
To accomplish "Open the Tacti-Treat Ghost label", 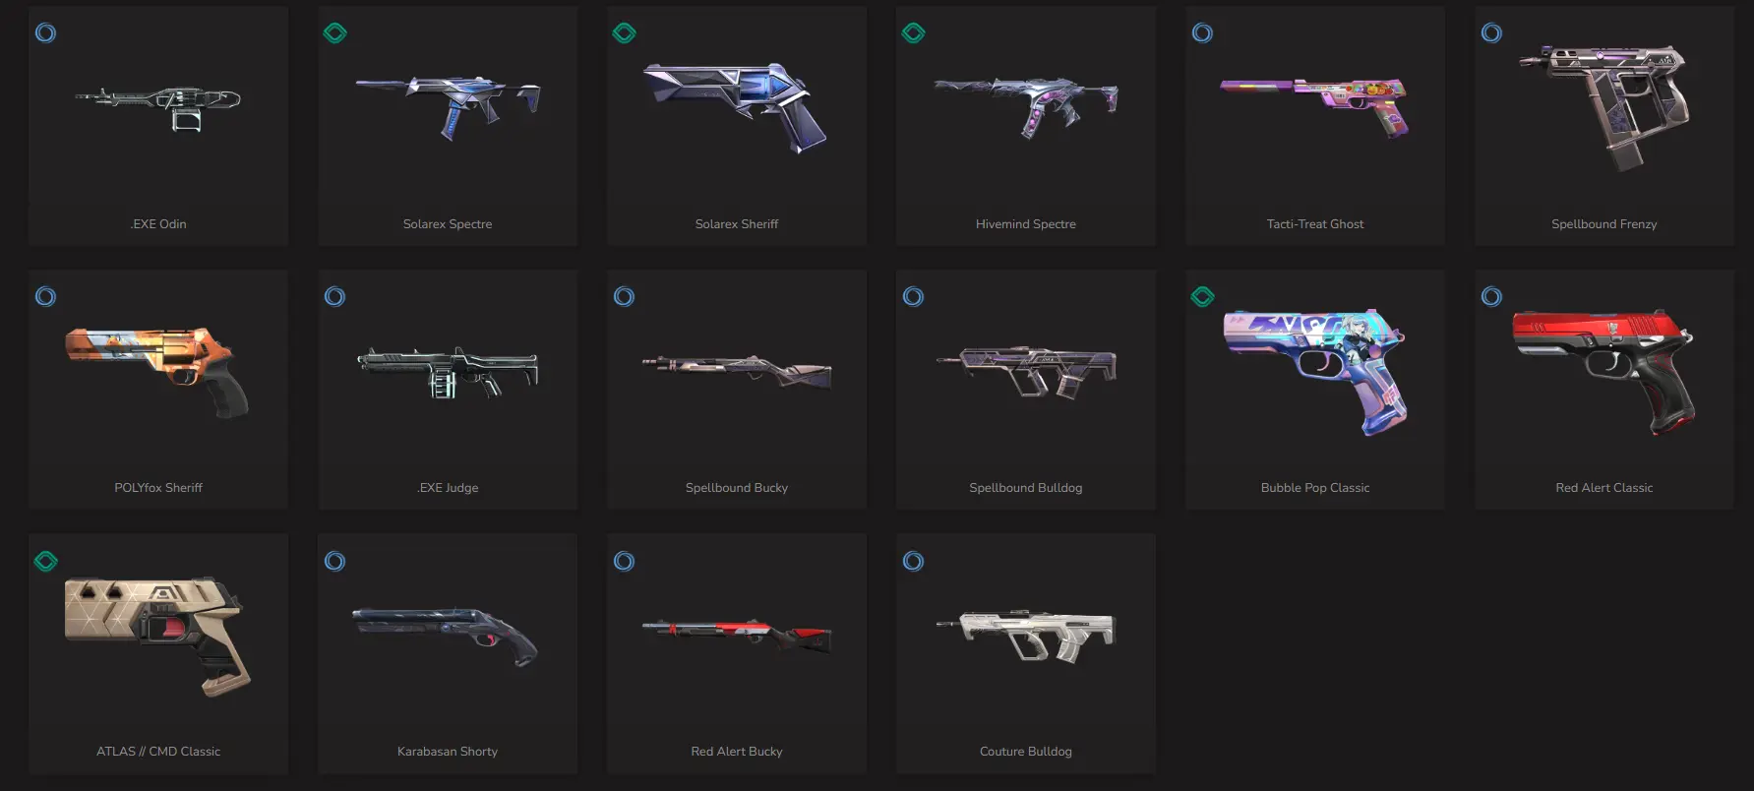I will tap(1315, 224).
